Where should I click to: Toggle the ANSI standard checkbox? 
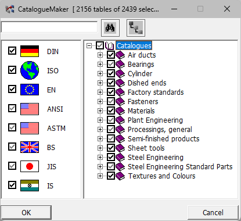[12, 108]
